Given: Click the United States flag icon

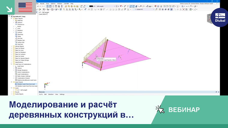Looking at the screenshot, I should click(25, 7).
